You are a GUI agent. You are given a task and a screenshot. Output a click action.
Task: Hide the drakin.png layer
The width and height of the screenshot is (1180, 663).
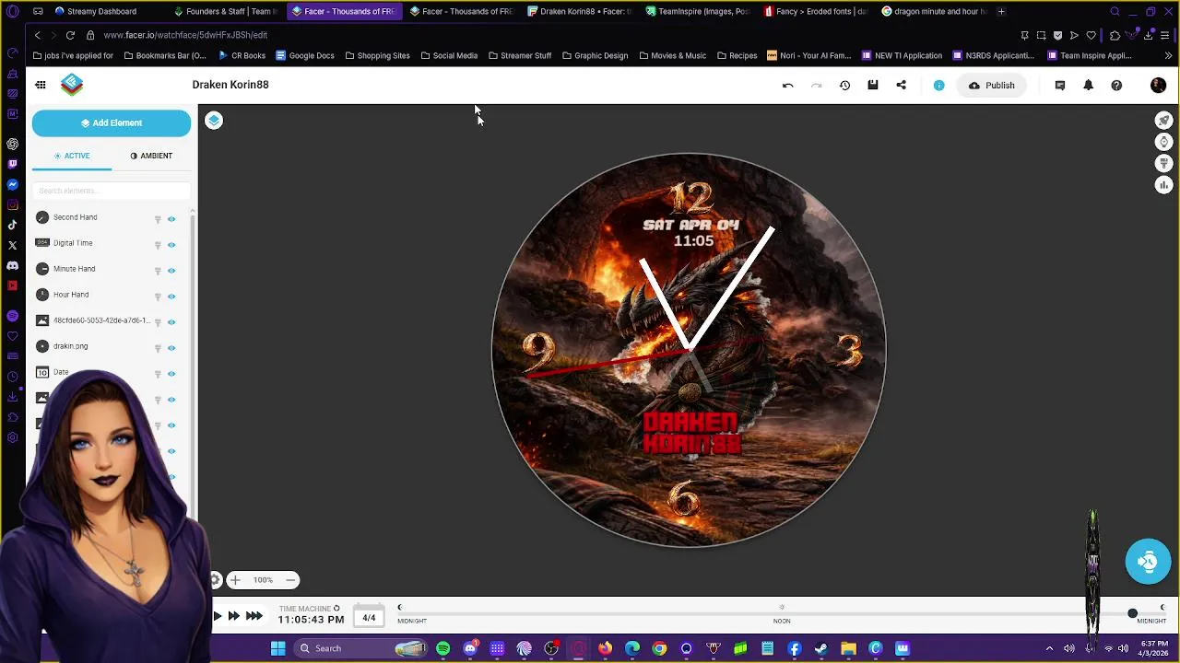click(x=171, y=348)
